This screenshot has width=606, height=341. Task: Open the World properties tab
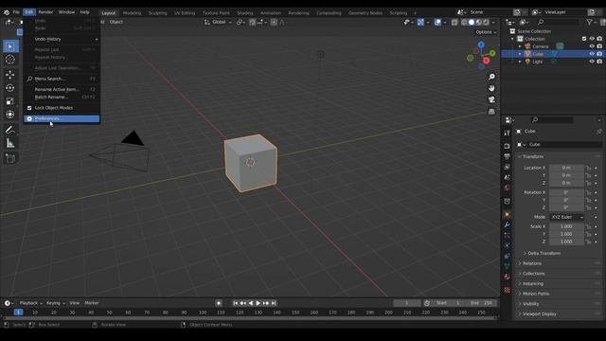coord(508,188)
